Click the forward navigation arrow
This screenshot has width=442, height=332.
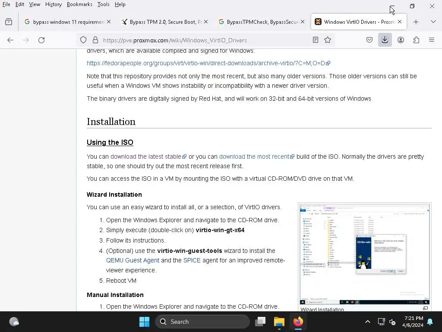tap(26, 40)
